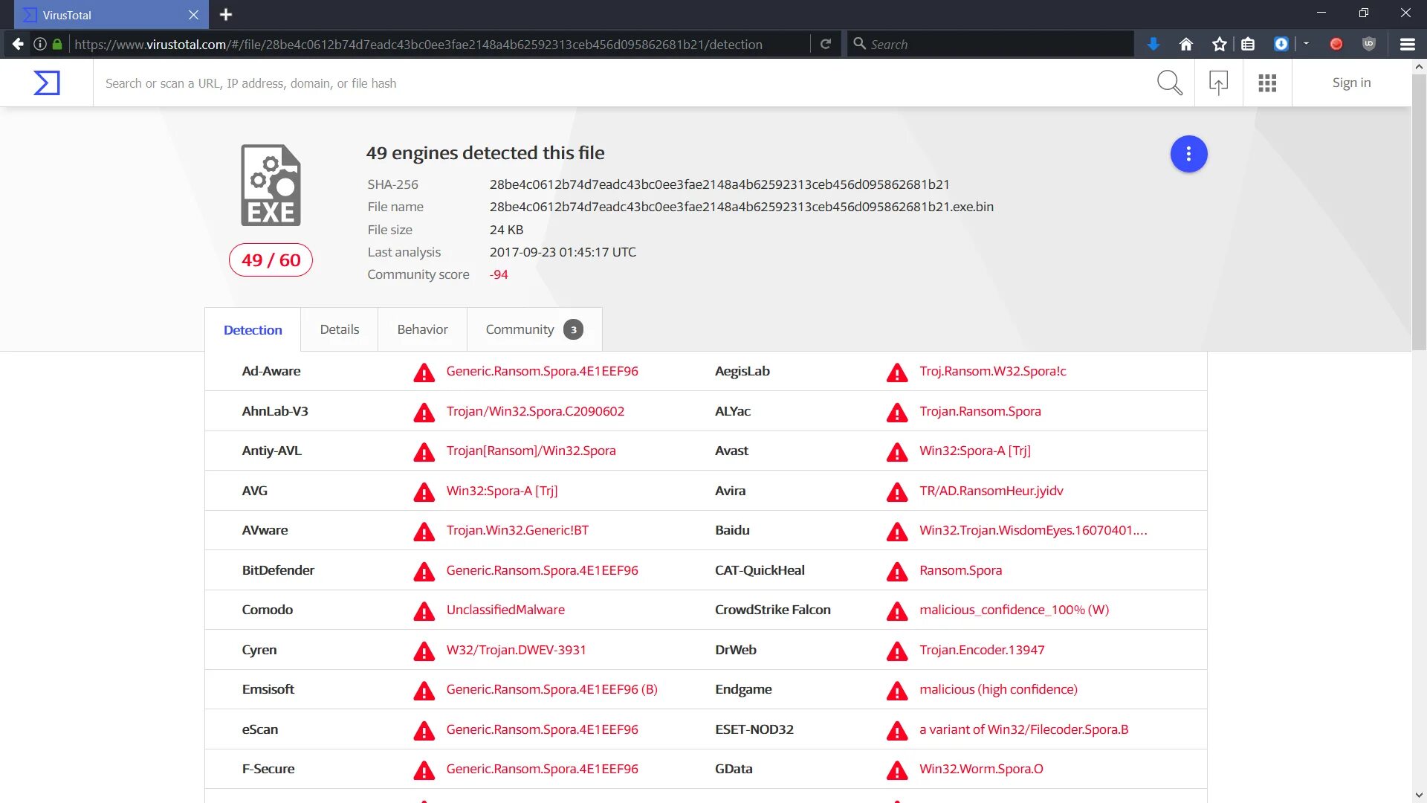Viewport: 1427px width, 803px height.
Task: Click the page vertical scrollbar down arrow
Action: click(1419, 795)
